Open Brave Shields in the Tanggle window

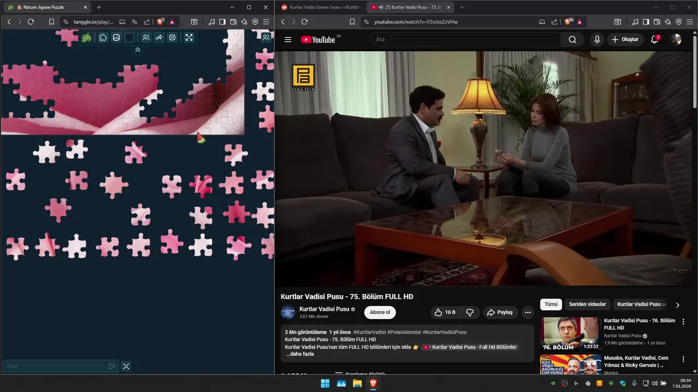pyautogui.click(x=160, y=22)
